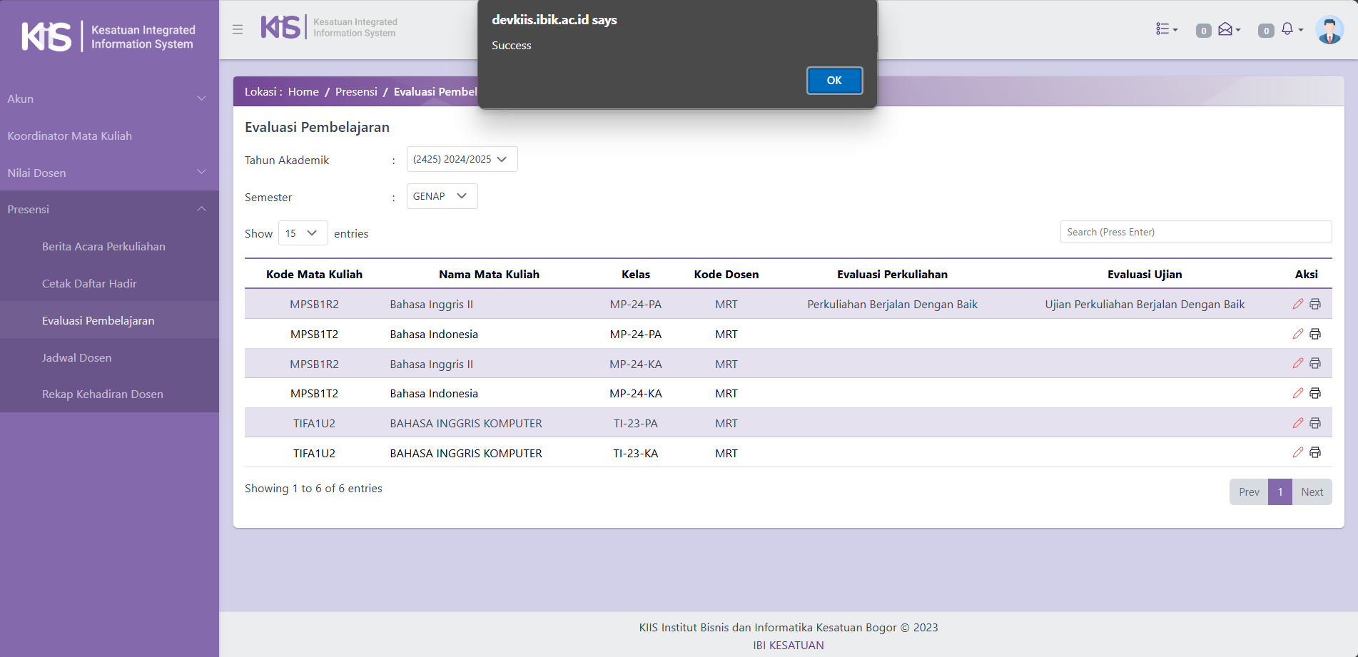
Task: Click OK in the Success dialog
Action: [x=833, y=81]
